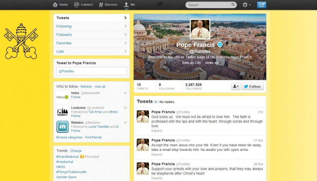This screenshot has width=317, height=181.
Task: Dismiss the Mubaloo follow suggestion
Action: point(125,122)
